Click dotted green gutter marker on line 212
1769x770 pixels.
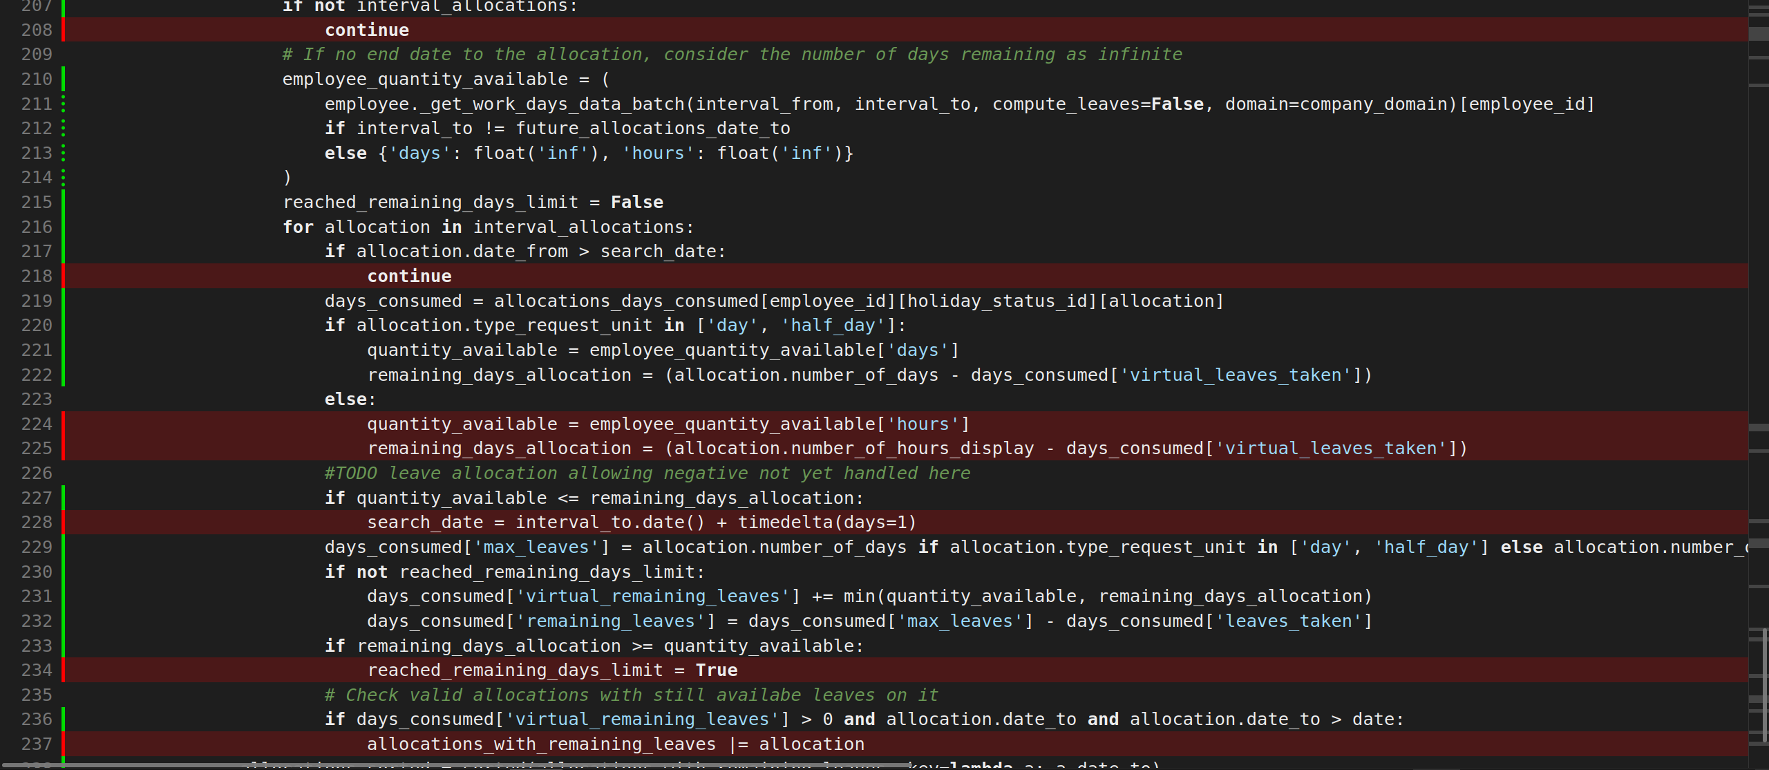click(64, 128)
